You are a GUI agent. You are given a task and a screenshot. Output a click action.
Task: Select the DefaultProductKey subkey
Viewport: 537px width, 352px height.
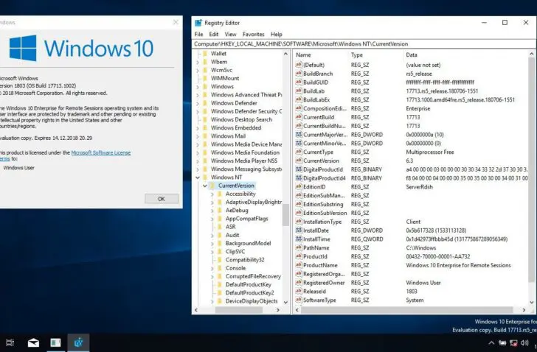tap(249, 284)
